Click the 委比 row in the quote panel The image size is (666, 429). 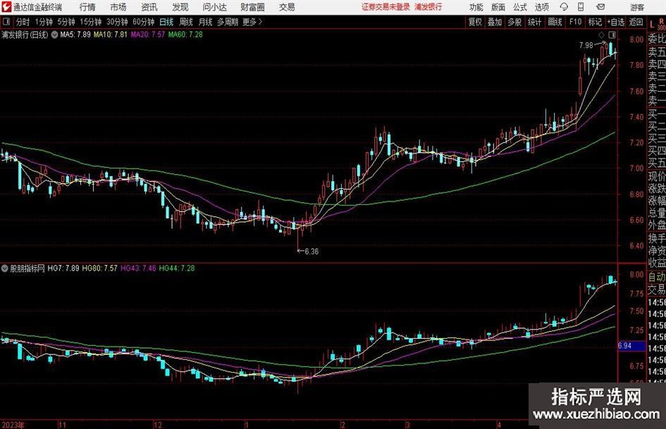[657, 39]
